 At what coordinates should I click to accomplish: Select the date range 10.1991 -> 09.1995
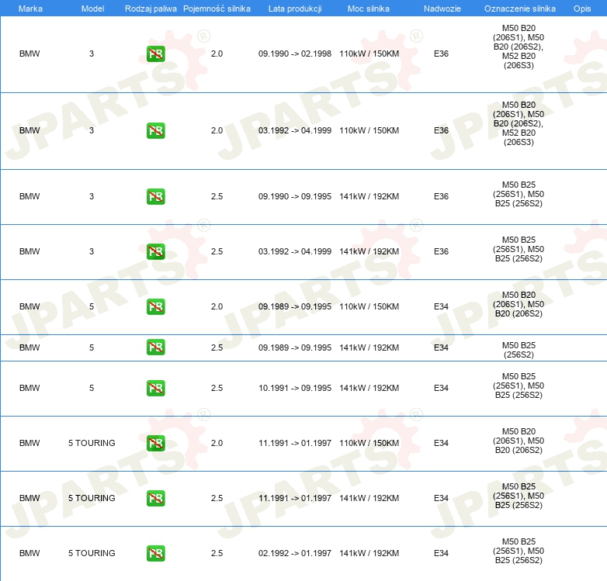point(295,388)
